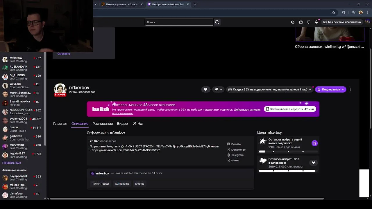Click the purple star subscribe goal button
The height and width of the screenshot is (209, 372).
point(314,143)
